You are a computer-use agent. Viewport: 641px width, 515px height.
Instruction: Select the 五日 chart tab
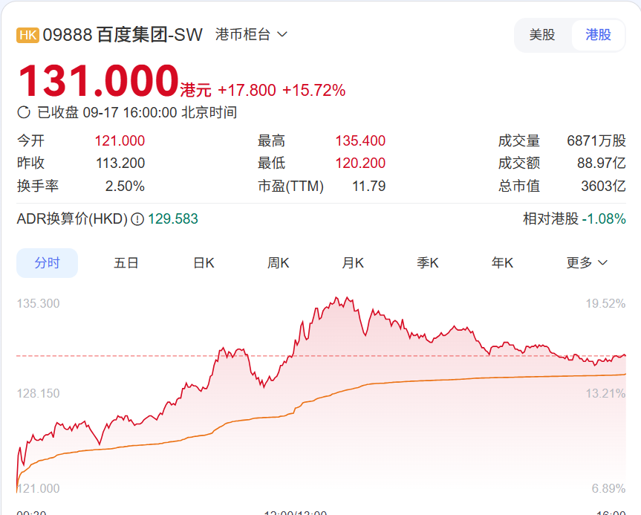click(126, 262)
